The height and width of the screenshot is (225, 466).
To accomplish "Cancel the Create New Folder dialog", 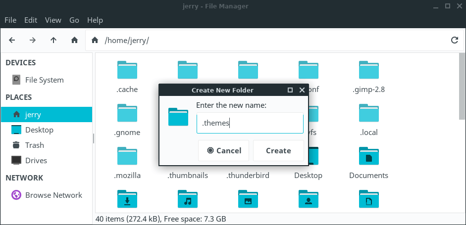I will tap(223, 150).
